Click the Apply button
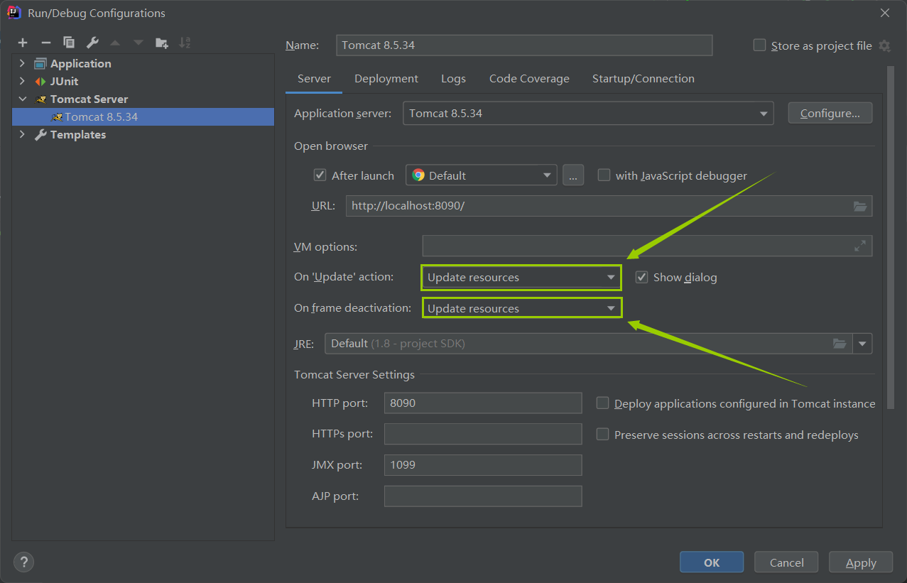Screen dimensions: 907x583 point(861,562)
